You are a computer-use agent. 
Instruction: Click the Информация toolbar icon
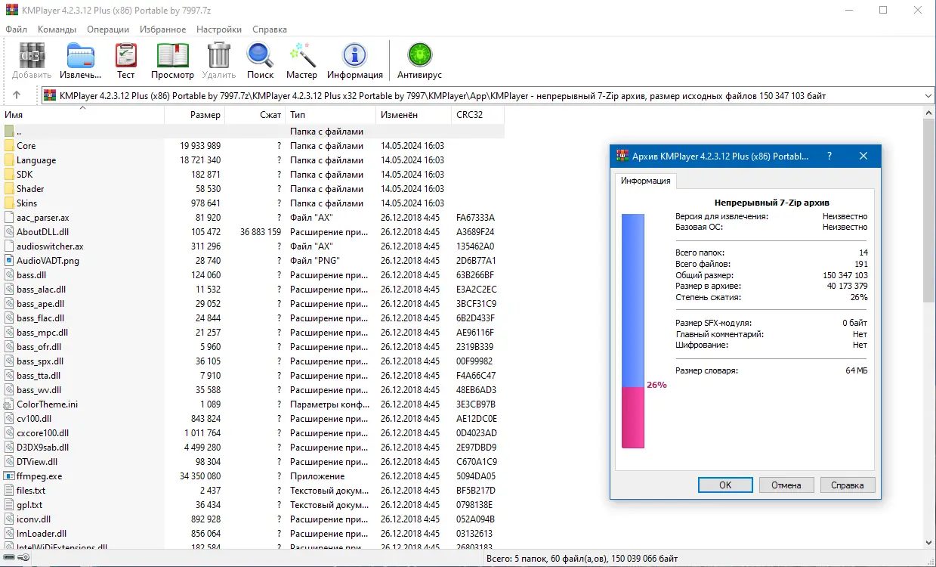(x=354, y=57)
